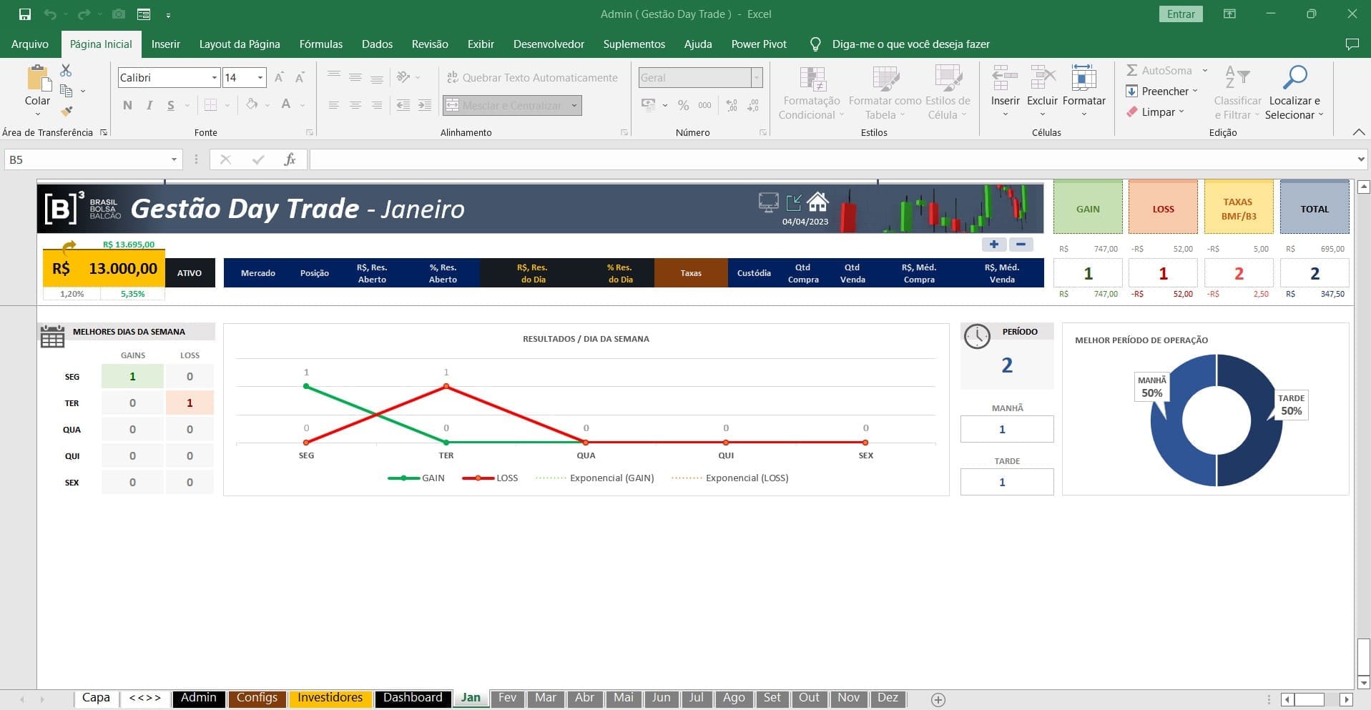This screenshot has width=1371, height=710.
Task: Click the comments speech bubble icon
Action: click(1352, 44)
